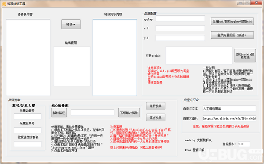The width and height of the screenshot is (264, 164).
Task: Click the 自定义口令 group label
Action: (191, 100)
